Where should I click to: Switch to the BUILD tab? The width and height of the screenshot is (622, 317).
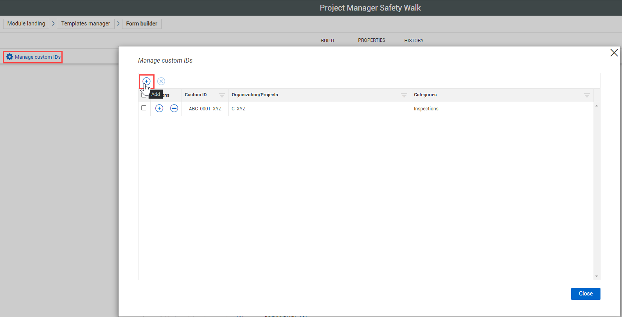point(327,41)
